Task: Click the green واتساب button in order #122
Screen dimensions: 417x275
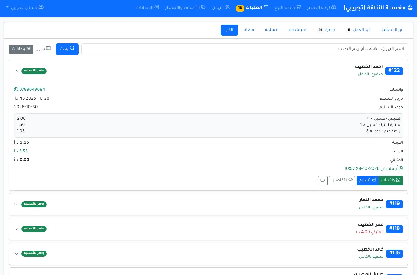Action: click(391, 181)
